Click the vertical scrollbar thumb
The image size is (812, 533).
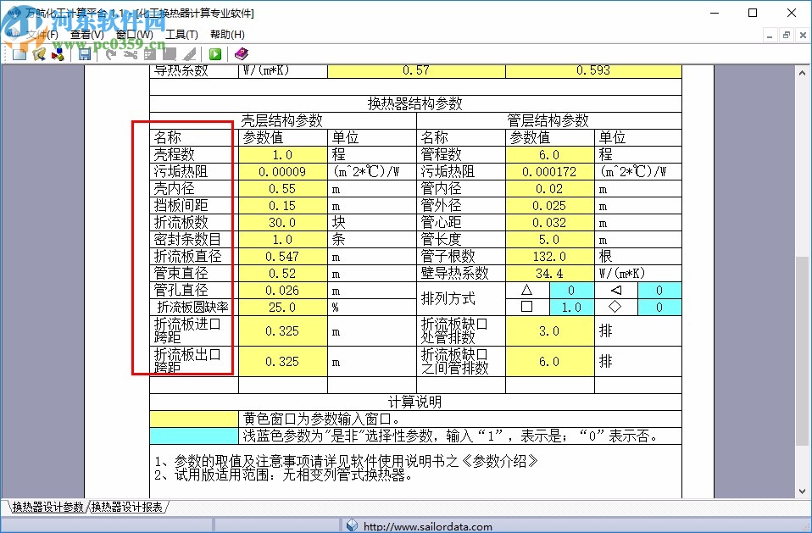click(x=802, y=350)
